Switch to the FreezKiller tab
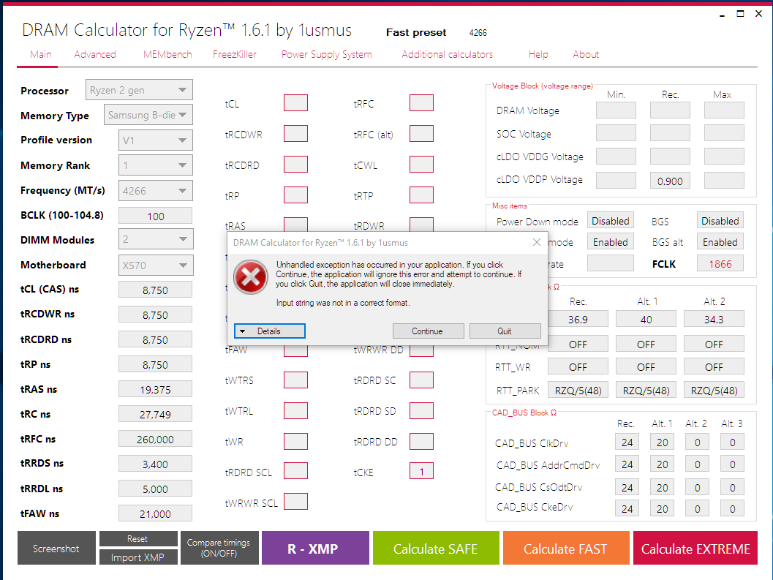This screenshot has width=773, height=580. tap(235, 54)
